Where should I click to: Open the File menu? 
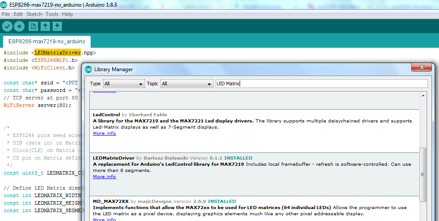tap(6, 14)
